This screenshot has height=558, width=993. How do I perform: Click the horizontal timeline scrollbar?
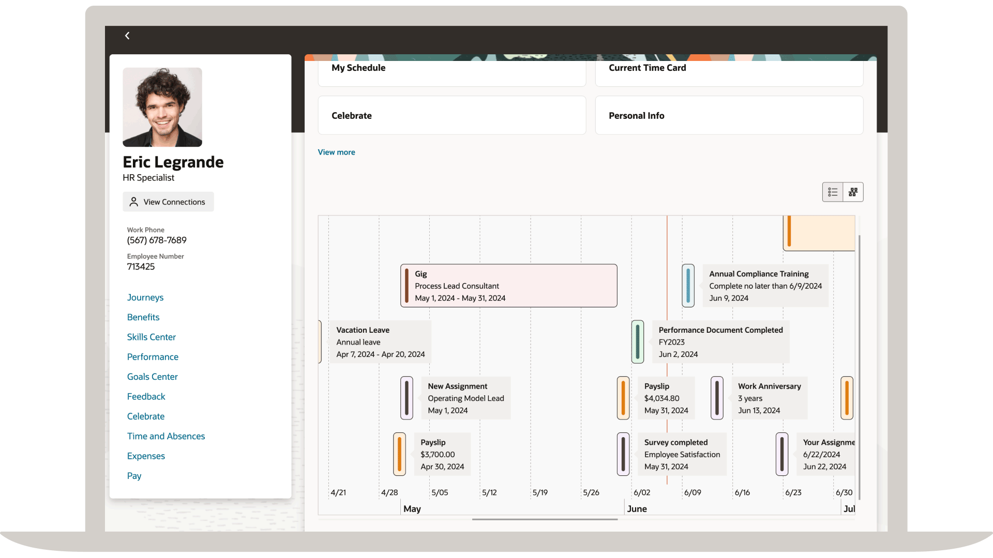pyautogui.click(x=545, y=519)
